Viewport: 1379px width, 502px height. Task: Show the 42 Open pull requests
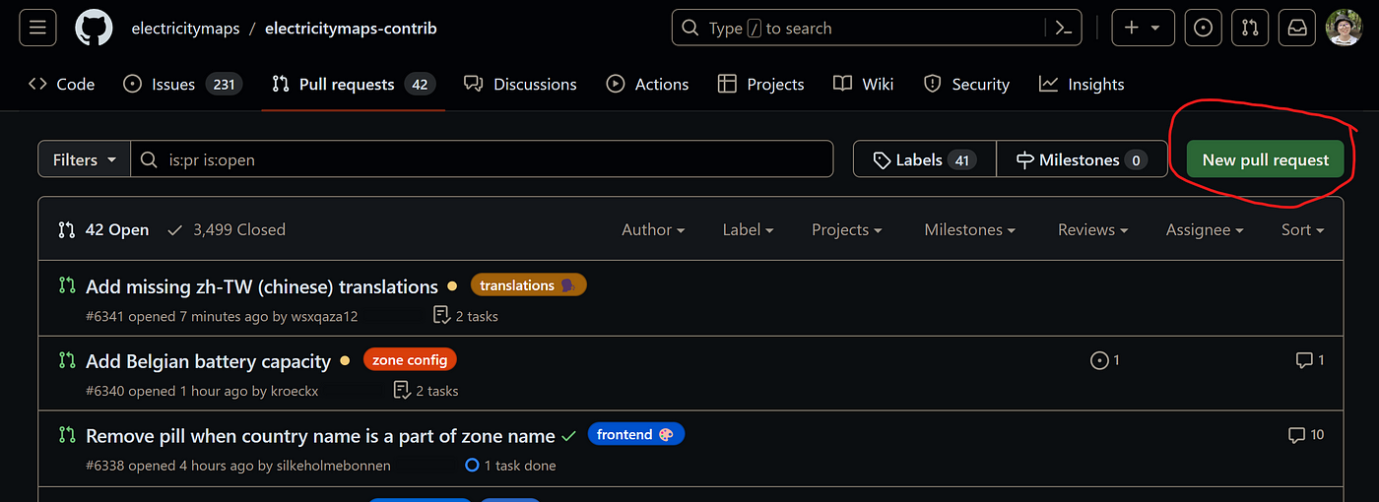tap(103, 229)
